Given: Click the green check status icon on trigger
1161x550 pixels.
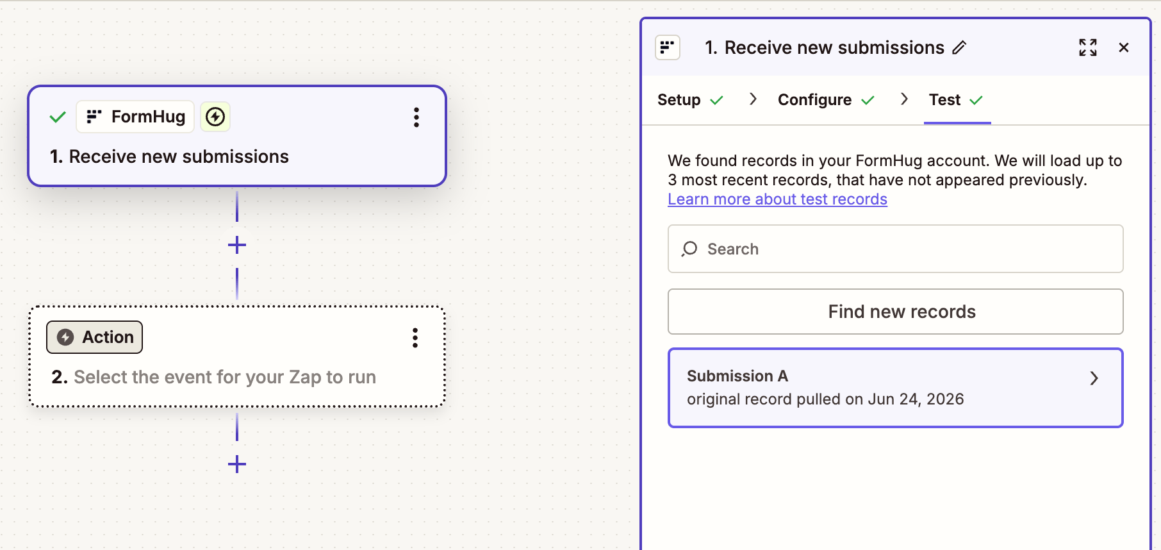Looking at the screenshot, I should pos(58,117).
